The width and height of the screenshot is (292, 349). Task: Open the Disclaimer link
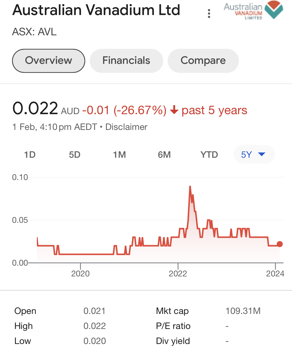click(126, 127)
